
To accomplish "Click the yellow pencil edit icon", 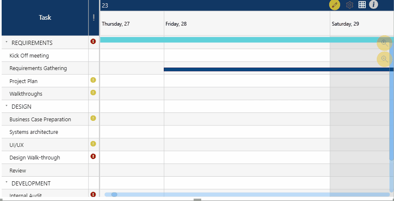I will (335, 5).
